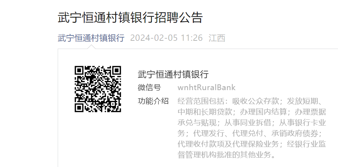Click the text 承兑与贴现
This screenshot has width=338, height=167.
coord(197,123)
